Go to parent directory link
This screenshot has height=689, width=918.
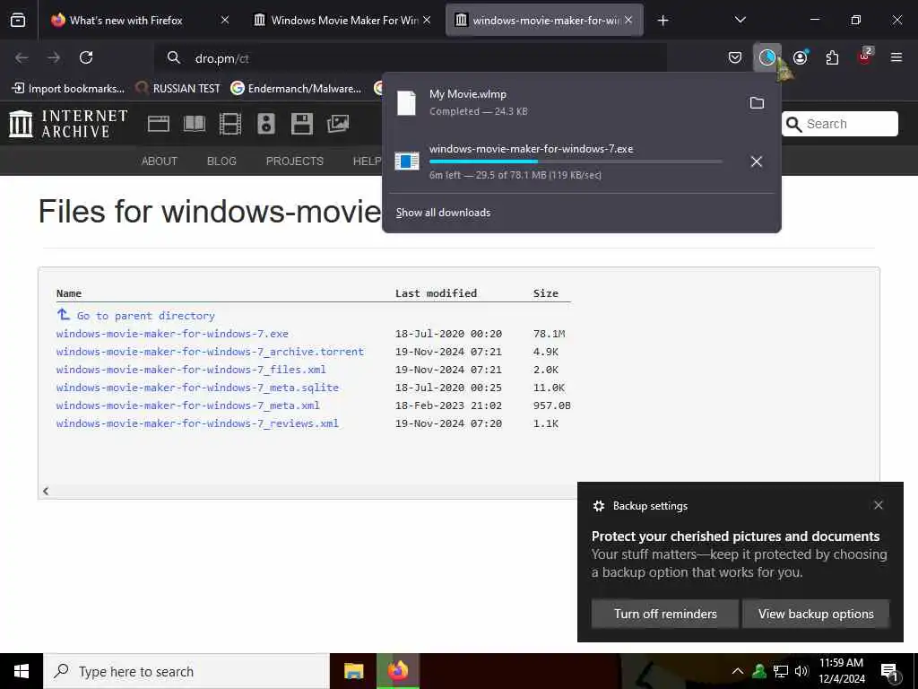click(x=146, y=316)
